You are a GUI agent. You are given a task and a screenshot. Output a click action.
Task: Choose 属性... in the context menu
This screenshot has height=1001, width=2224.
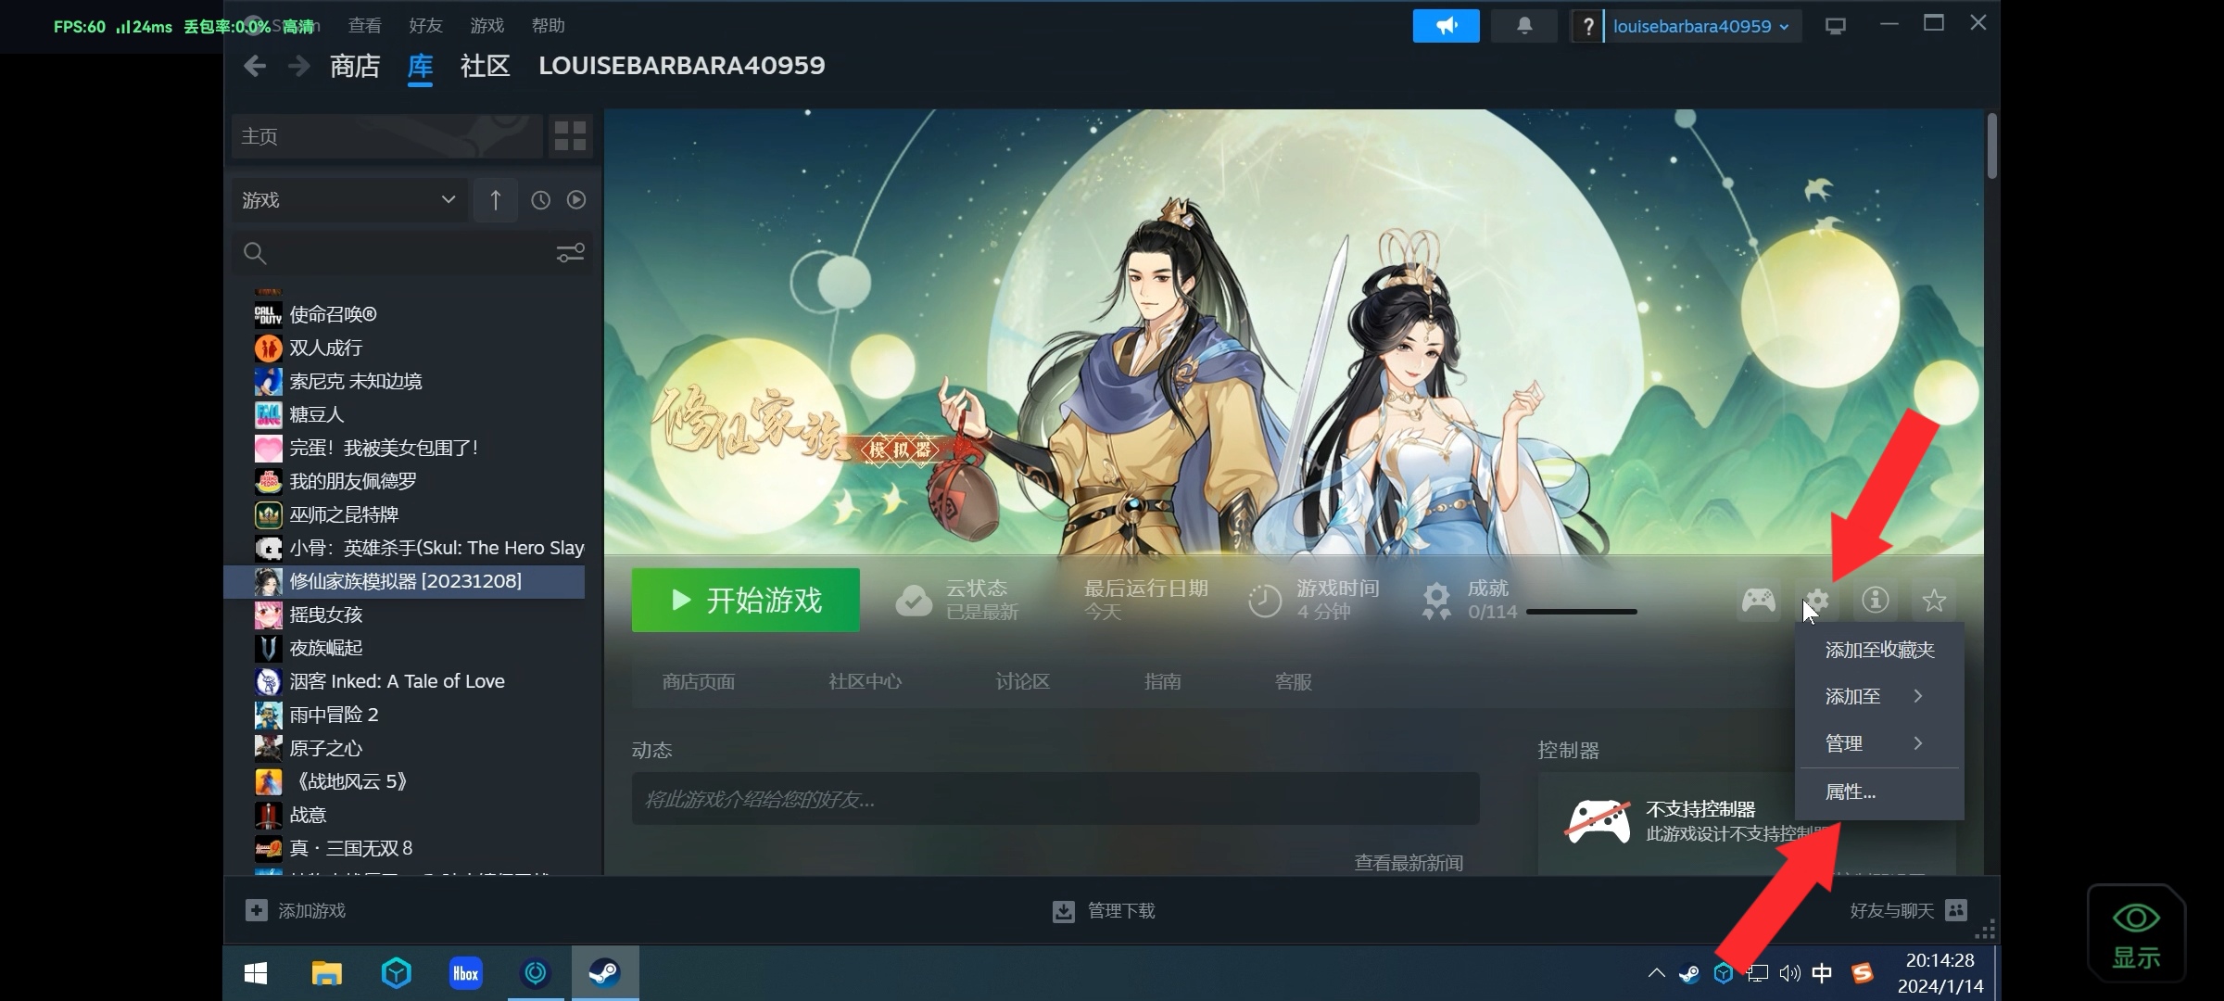[x=1879, y=792]
